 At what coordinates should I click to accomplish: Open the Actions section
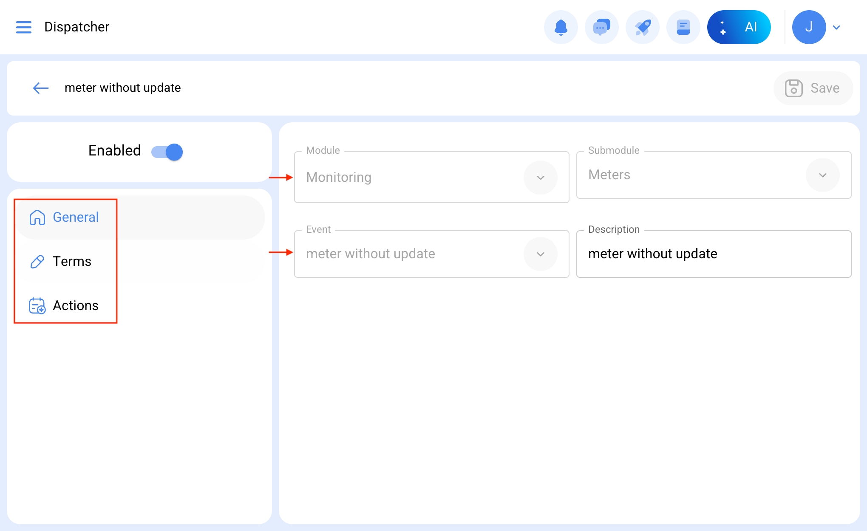tap(139, 306)
